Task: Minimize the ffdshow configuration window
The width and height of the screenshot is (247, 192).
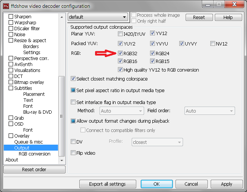Action: tap(208, 5)
